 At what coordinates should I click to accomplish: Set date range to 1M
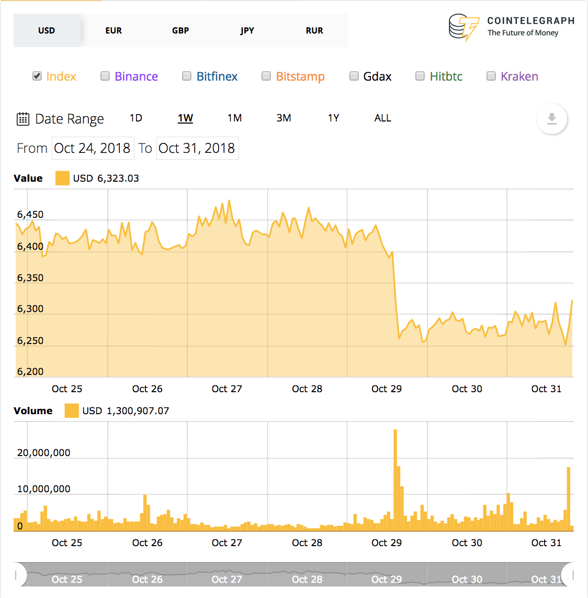(x=234, y=118)
